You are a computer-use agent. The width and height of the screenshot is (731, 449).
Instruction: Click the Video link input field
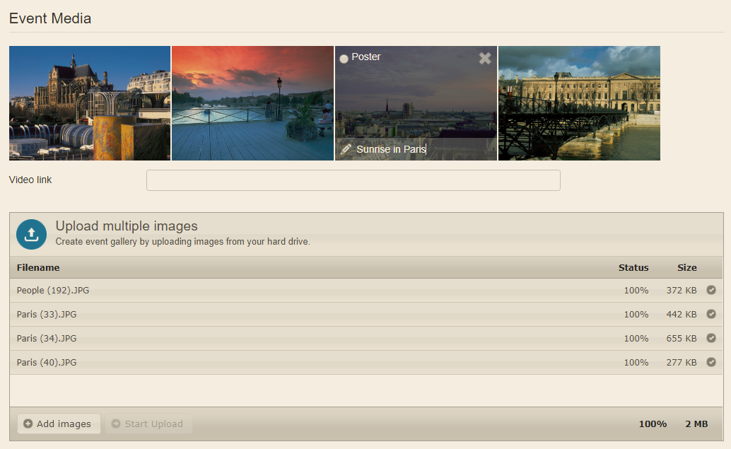pos(353,180)
